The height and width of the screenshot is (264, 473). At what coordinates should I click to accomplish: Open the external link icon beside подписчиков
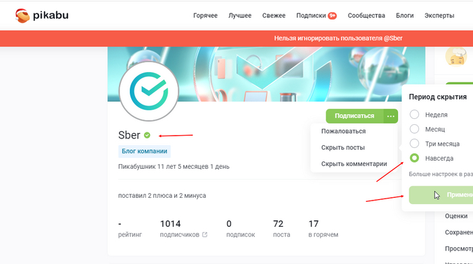click(205, 234)
